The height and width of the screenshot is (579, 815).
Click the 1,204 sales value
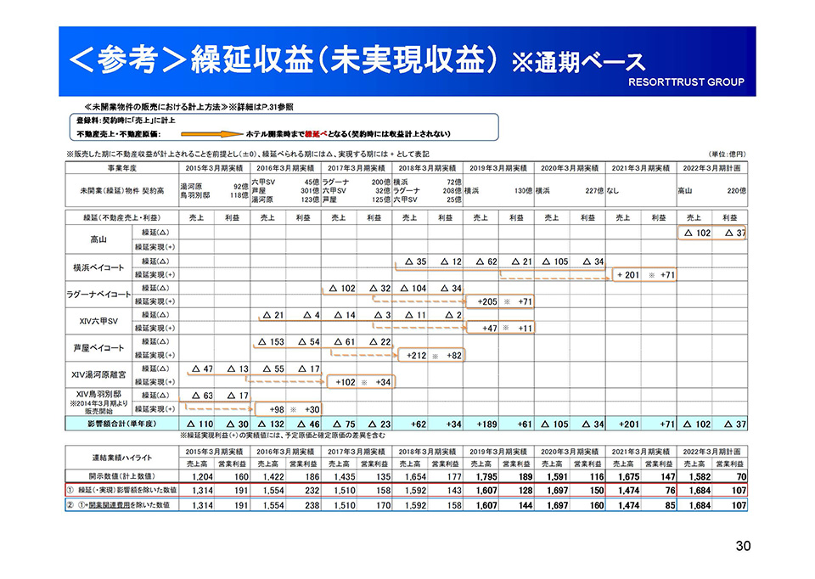point(203,476)
